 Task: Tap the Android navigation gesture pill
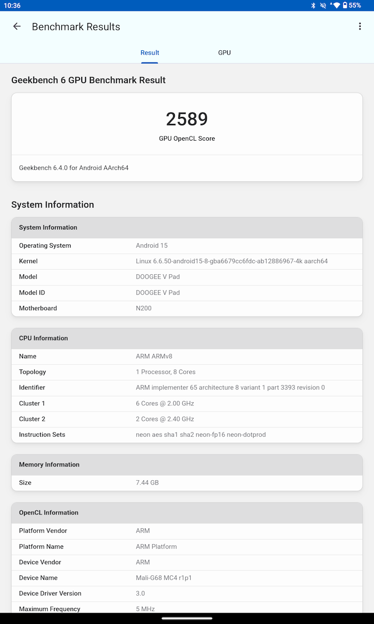click(x=187, y=619)
